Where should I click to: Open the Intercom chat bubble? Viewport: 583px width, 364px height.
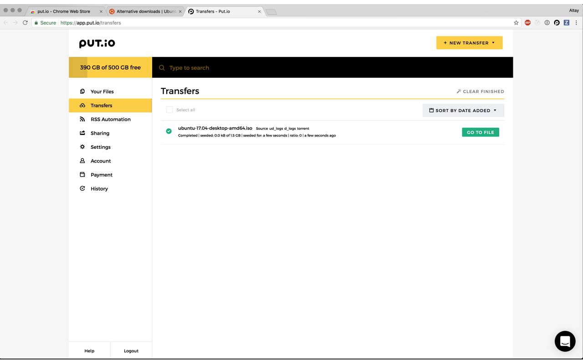point(565,341)
